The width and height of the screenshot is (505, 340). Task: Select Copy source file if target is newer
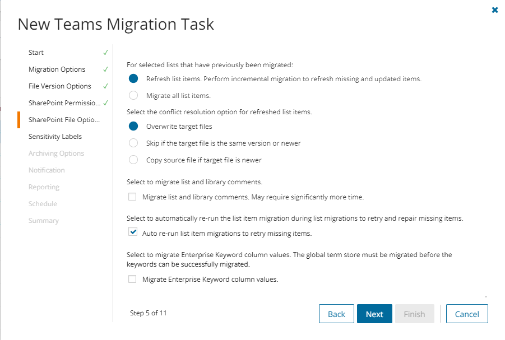[x=133, y=160]
